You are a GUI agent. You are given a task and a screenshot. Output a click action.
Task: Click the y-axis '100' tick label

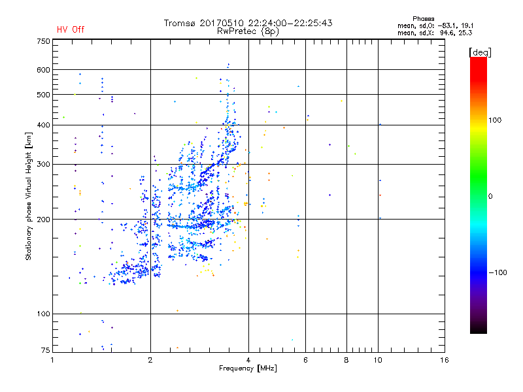(x=43, y=314)
